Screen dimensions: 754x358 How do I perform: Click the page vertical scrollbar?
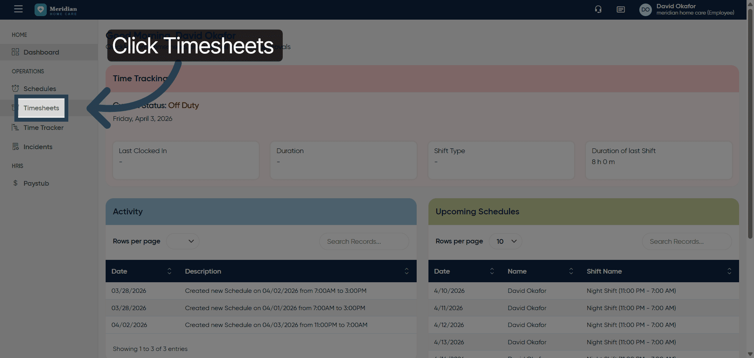click(750, 118)
